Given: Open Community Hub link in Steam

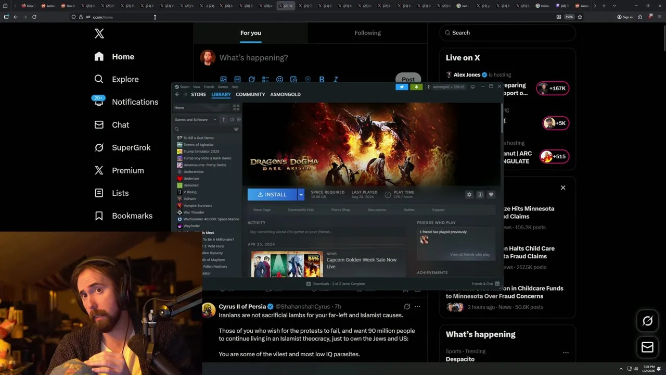Looking at the screenshot, I should [301, 209].
